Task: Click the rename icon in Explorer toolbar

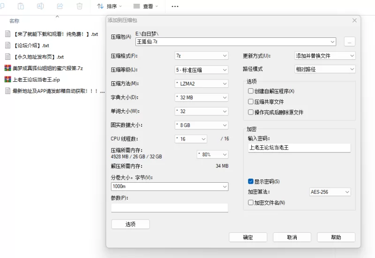Action: click(40, 6)
